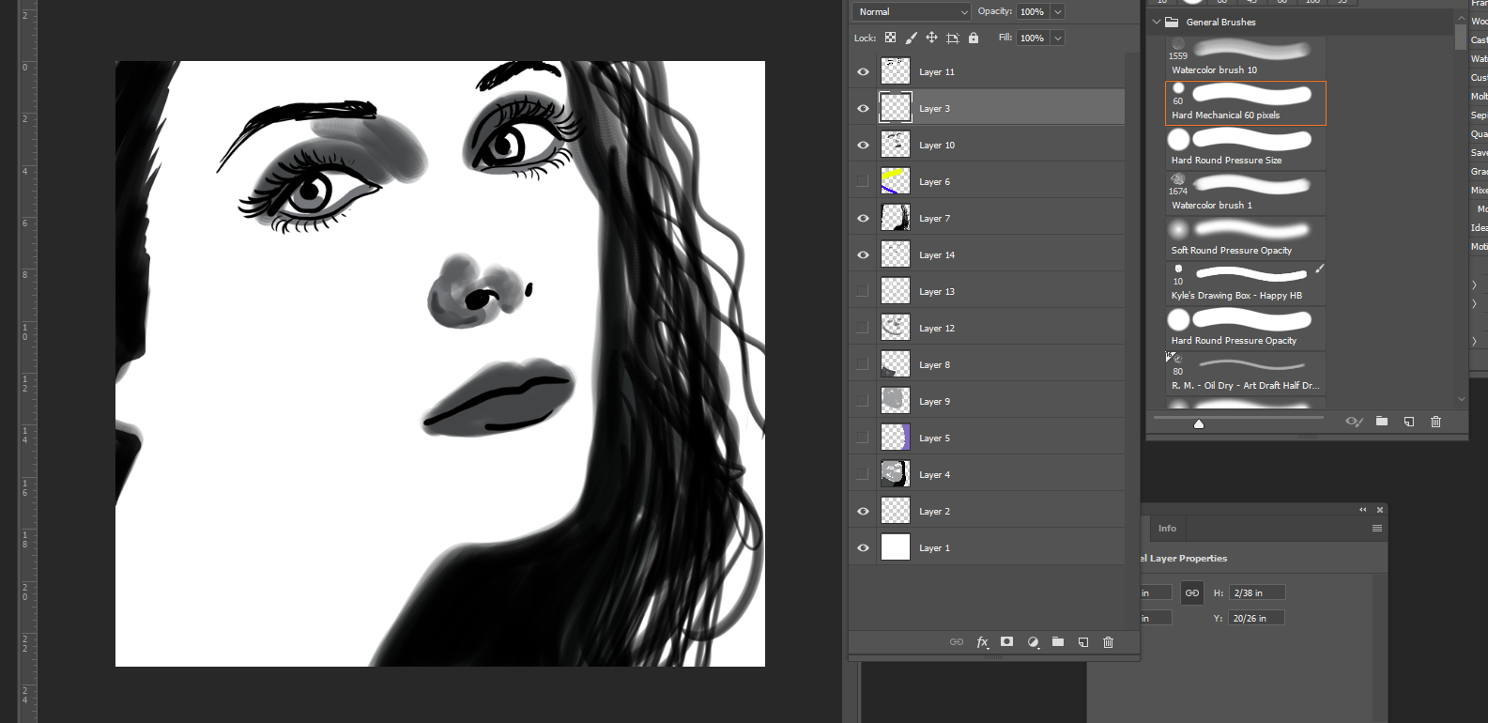The height and width of the screenshot is (723, 1488).
Task: Show Layer 6 by clicking its visibility box
Action: point(863,181)
